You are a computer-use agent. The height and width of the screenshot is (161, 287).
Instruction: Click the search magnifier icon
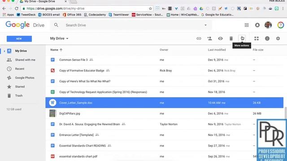pyautogui.click(x=56, y=25)
